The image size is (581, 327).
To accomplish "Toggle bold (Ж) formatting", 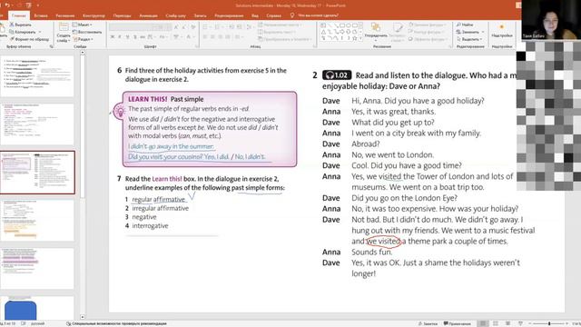I will click(113, 36).
